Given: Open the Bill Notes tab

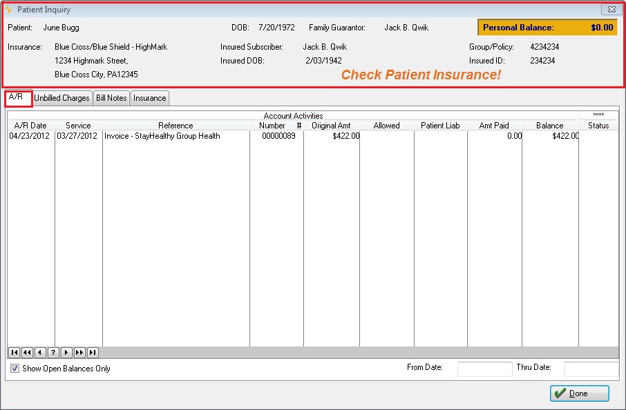Looking at the screenshot, I should 111,98.
